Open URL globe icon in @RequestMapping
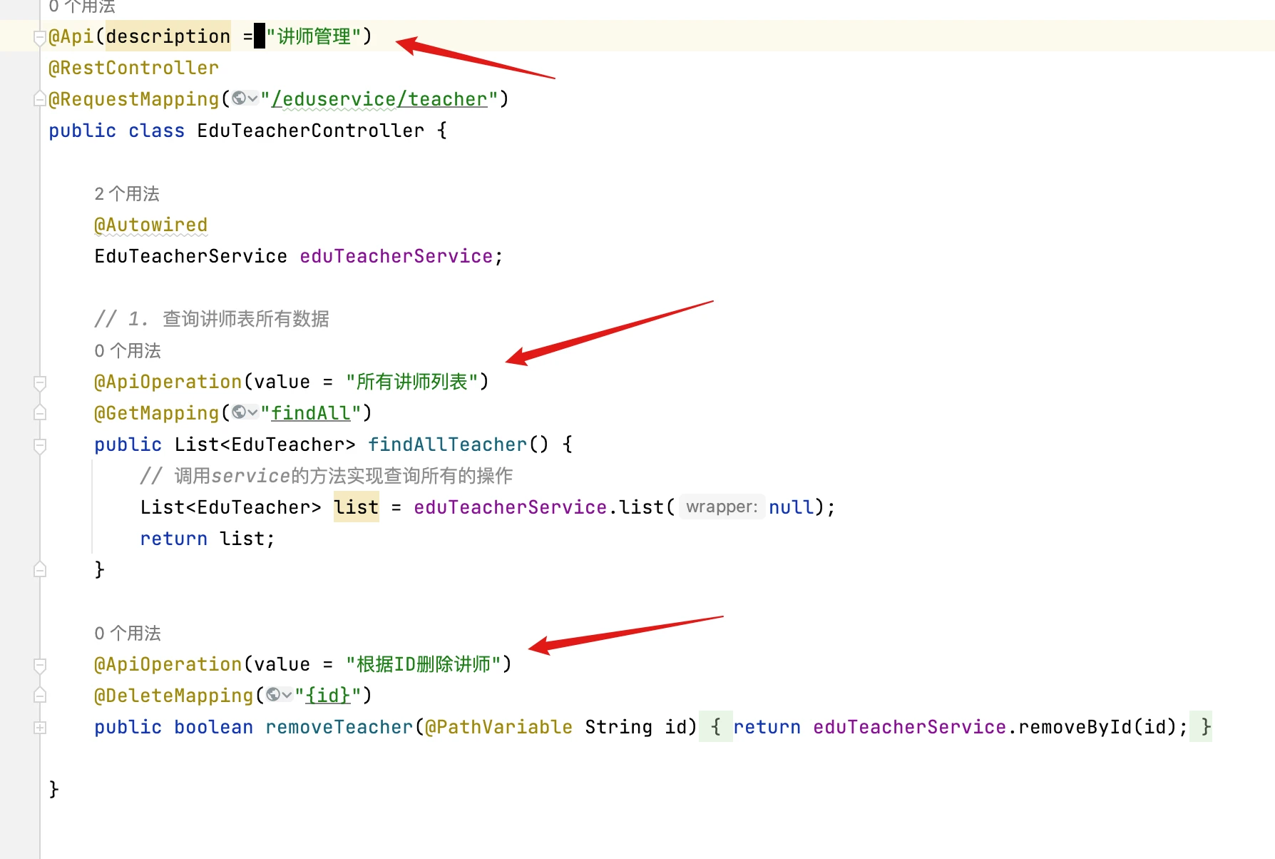 point(245,98)
